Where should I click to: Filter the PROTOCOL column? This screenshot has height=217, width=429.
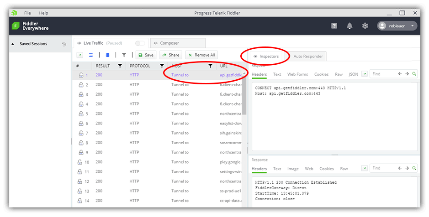pyautogui.click(x=162, y=66)
